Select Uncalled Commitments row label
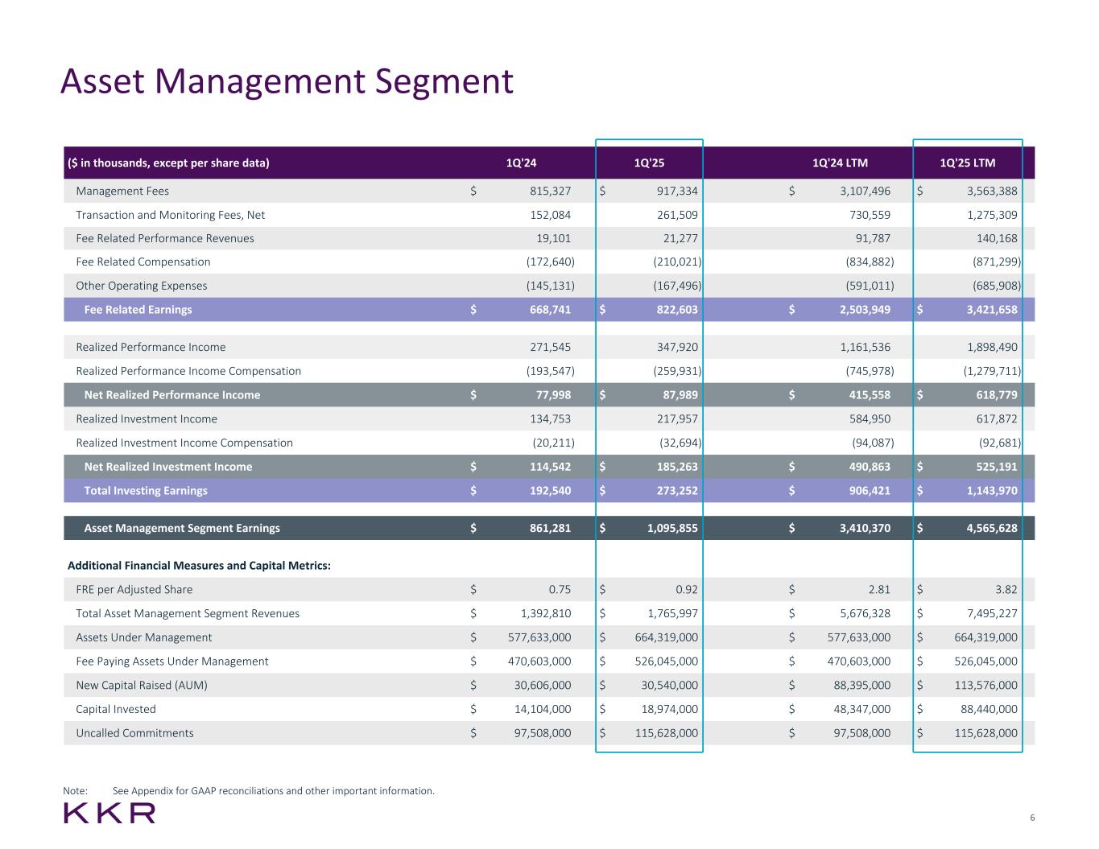 coord(134,733)
